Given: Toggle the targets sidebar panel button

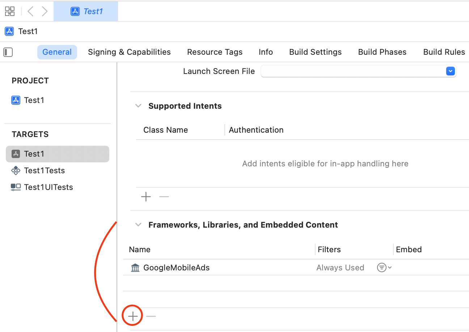Looking at the screenshot, I should tap(8, 52).
